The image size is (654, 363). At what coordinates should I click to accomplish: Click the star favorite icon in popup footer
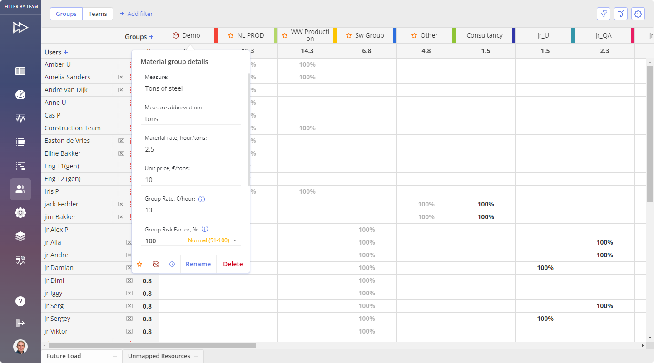click(139, 264)
